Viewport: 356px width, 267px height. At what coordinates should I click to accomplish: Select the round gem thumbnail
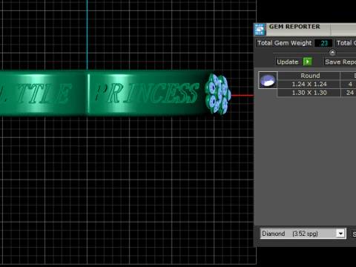pyautogui.click(x=268, y=80)
